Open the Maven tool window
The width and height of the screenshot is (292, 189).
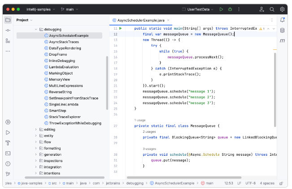tap(282, 41)
